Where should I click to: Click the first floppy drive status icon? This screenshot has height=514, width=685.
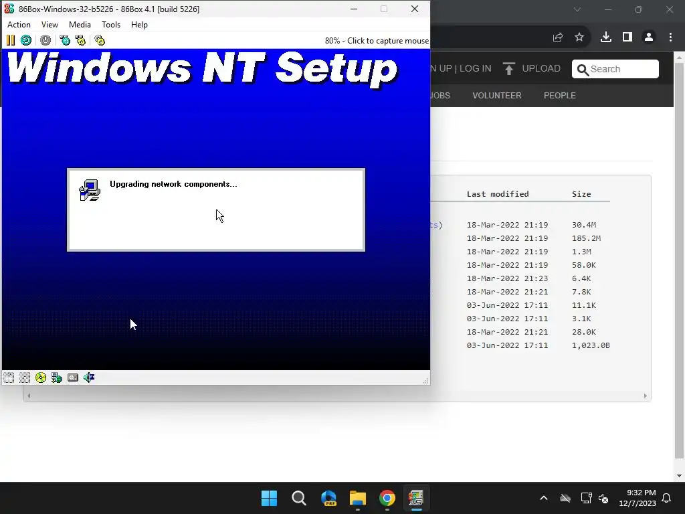(x=9, y=377)
